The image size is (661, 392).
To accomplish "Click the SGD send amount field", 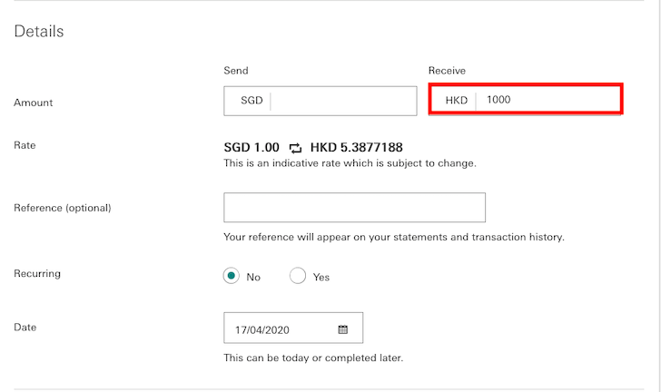I will pyautogui.click(x=321, y=101).
